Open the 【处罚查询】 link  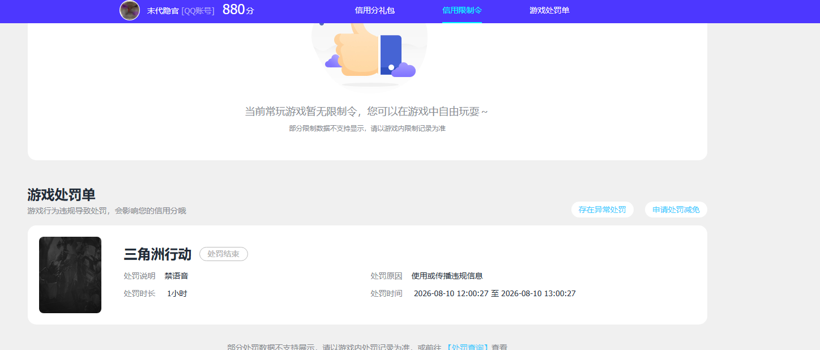tap(468, 347)
